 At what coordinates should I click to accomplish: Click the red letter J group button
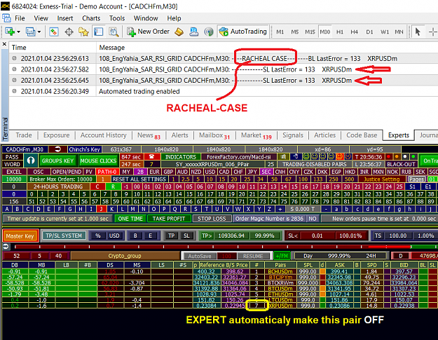point(101,209)
